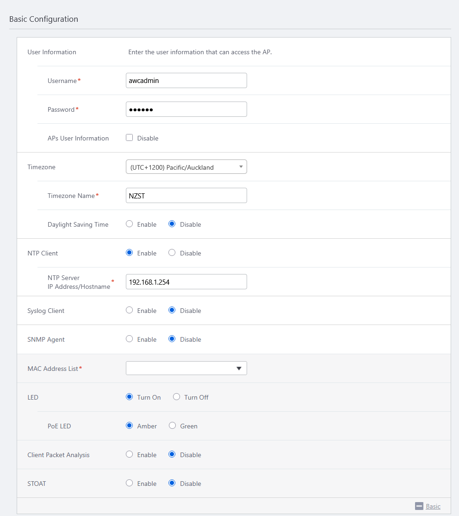Turn Off the LED setting
This screenshot has height=516, width=459.
point(176,397)
